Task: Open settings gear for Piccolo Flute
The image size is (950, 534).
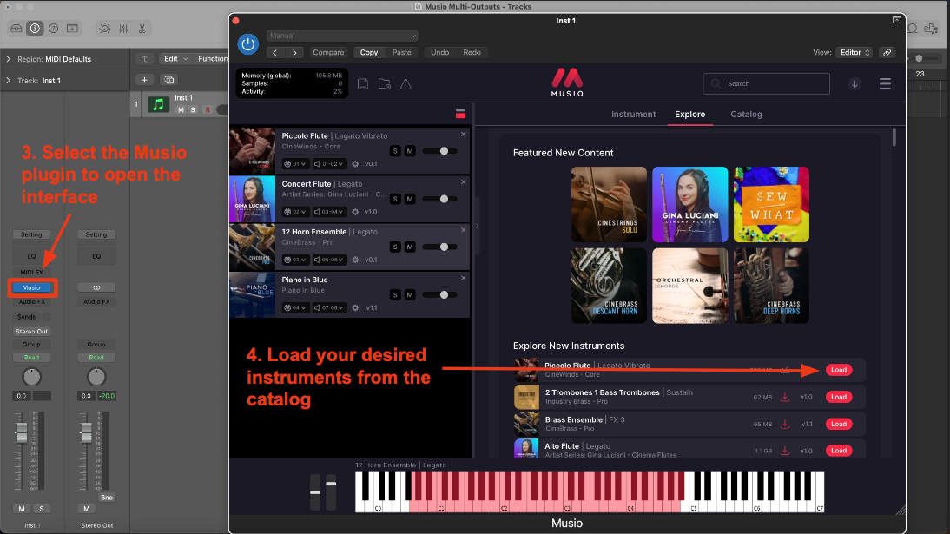Action: pos(355,163)
